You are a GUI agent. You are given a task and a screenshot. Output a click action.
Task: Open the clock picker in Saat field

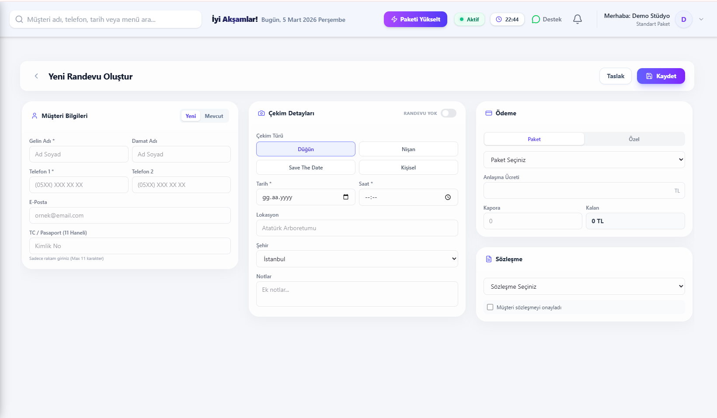(448, 197)
